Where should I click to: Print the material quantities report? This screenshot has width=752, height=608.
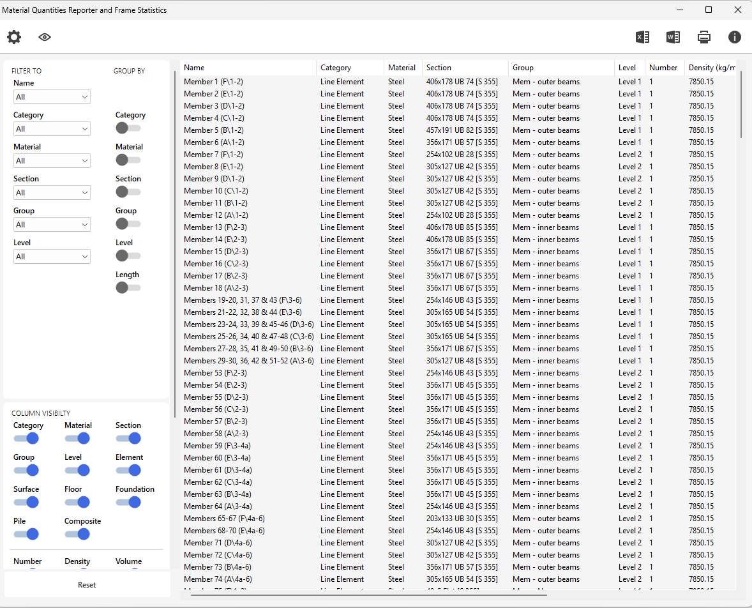pyautogui.click(x=704, y=37)
